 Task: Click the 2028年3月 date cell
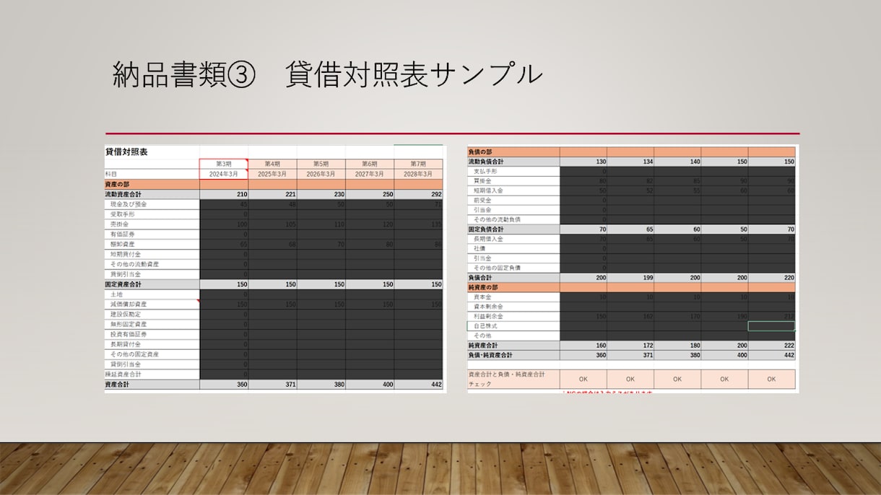coord(418,174)
